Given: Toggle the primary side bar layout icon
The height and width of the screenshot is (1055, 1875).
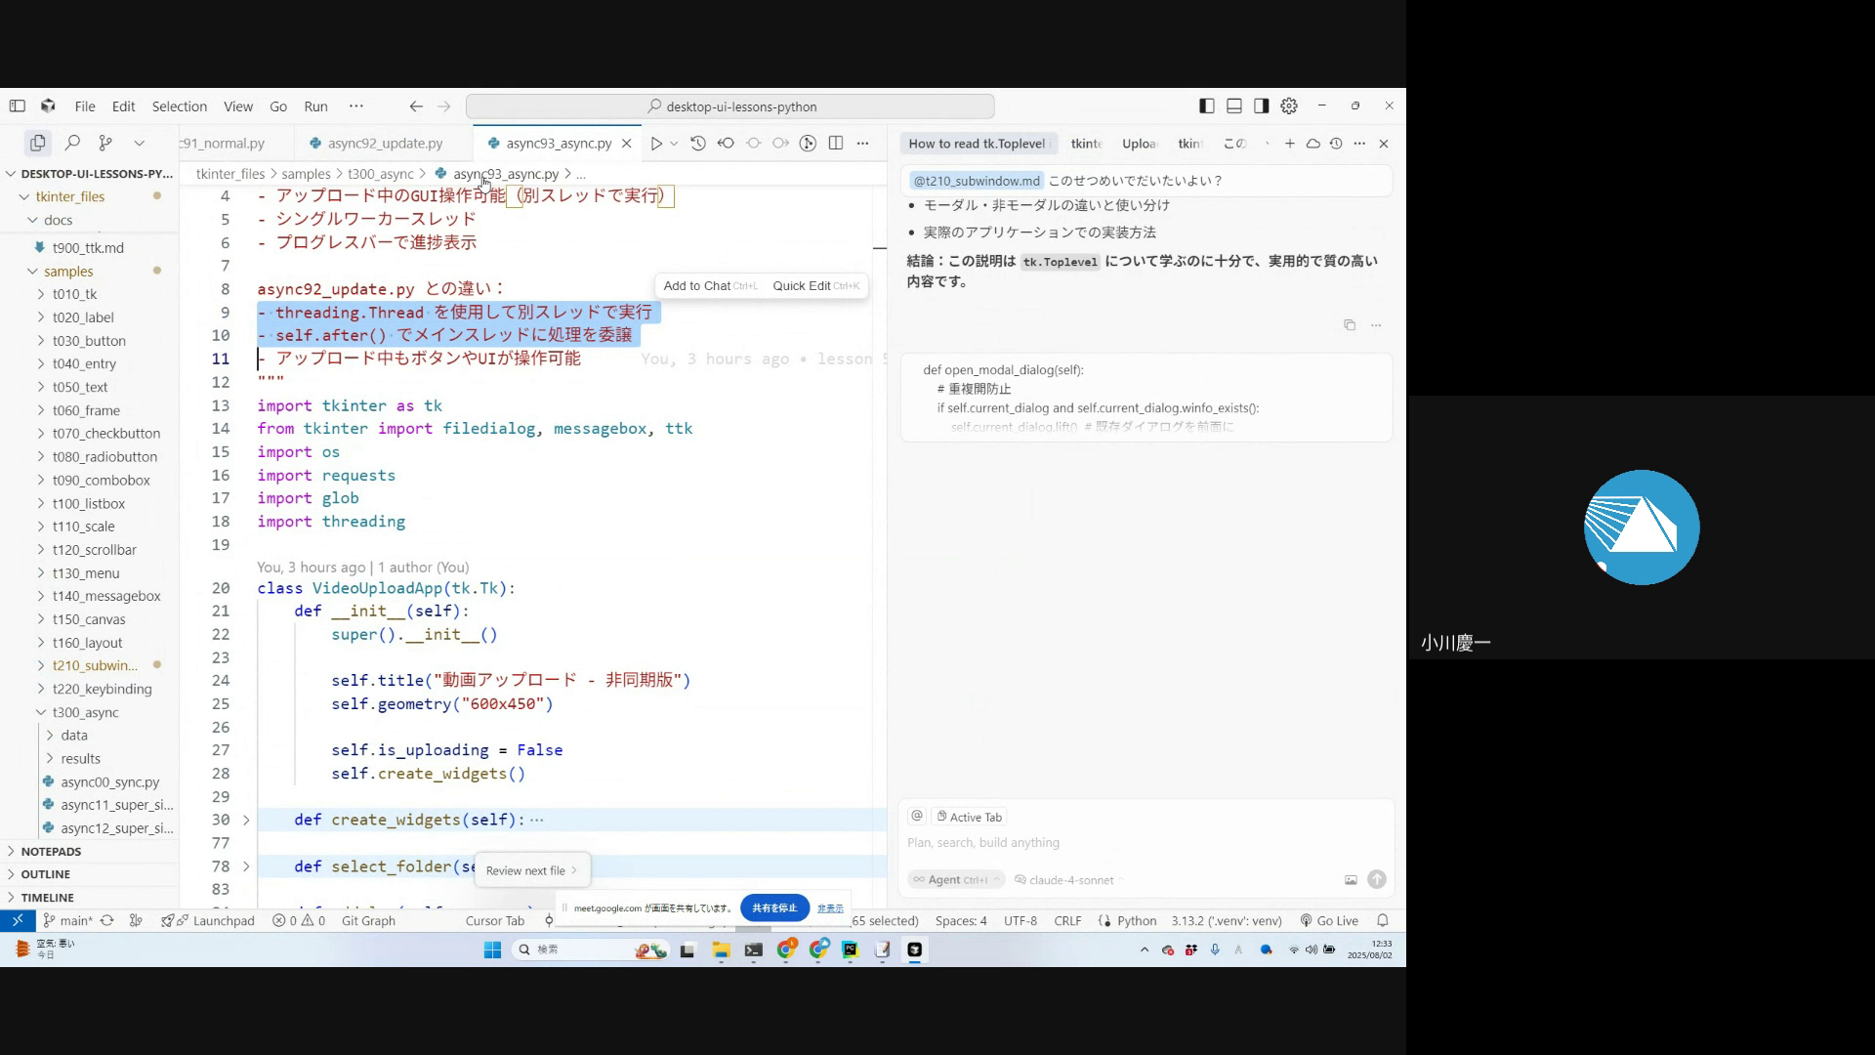Looking at the screenshot, I should tap(1207, 105).
